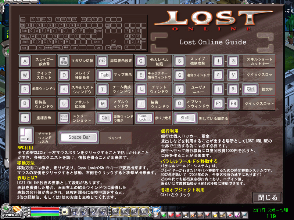Click the A key icon for slave general attack
This screenshot has height=220, width=294.
tap(25, 61)
